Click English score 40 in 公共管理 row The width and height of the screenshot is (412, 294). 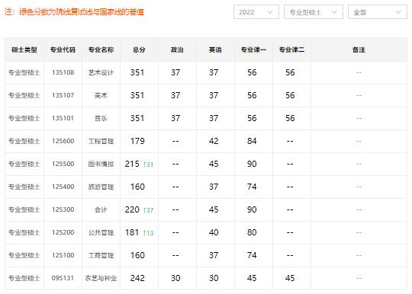pos(214,232)
